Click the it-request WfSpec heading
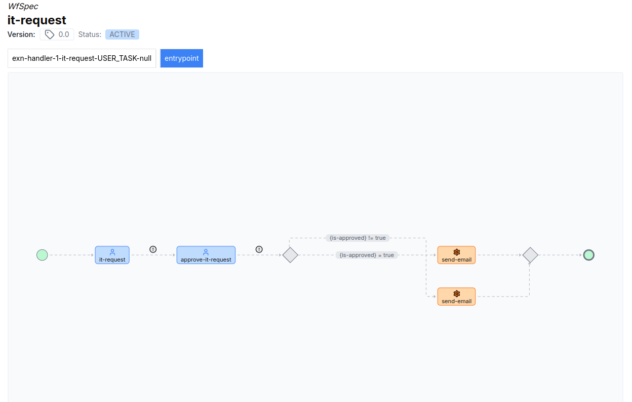Image resolution: width=632 pixels, height=402 pixels. pyautogui.click(x=36, y=20)
